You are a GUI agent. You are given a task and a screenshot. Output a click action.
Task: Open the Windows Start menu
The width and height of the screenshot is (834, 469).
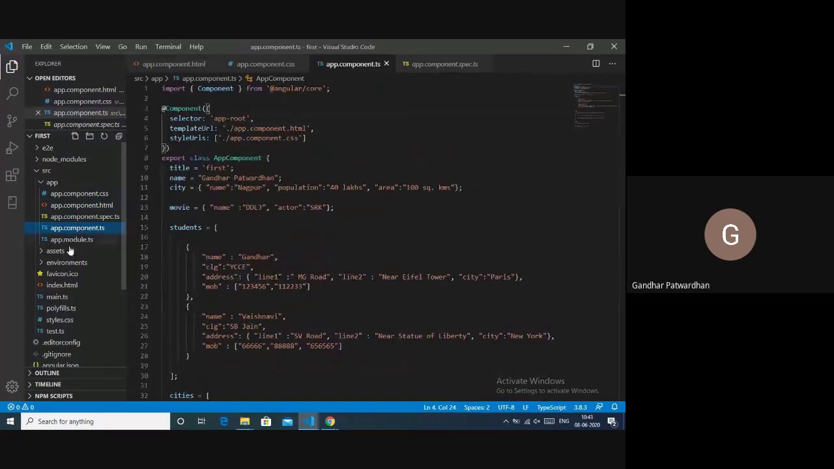[x=10, y=421]
